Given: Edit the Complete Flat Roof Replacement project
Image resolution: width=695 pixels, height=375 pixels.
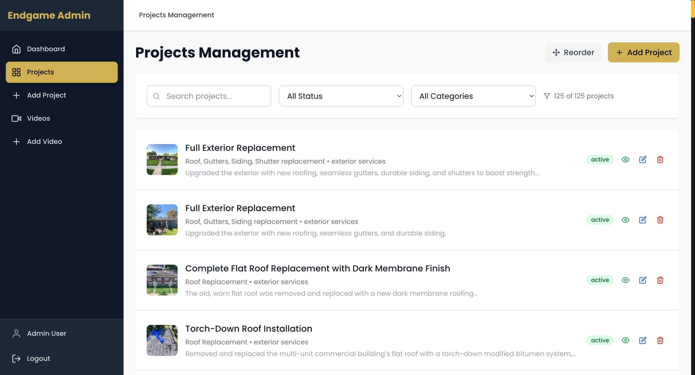Looking at the screenshot, I should (x=642, y=280).
